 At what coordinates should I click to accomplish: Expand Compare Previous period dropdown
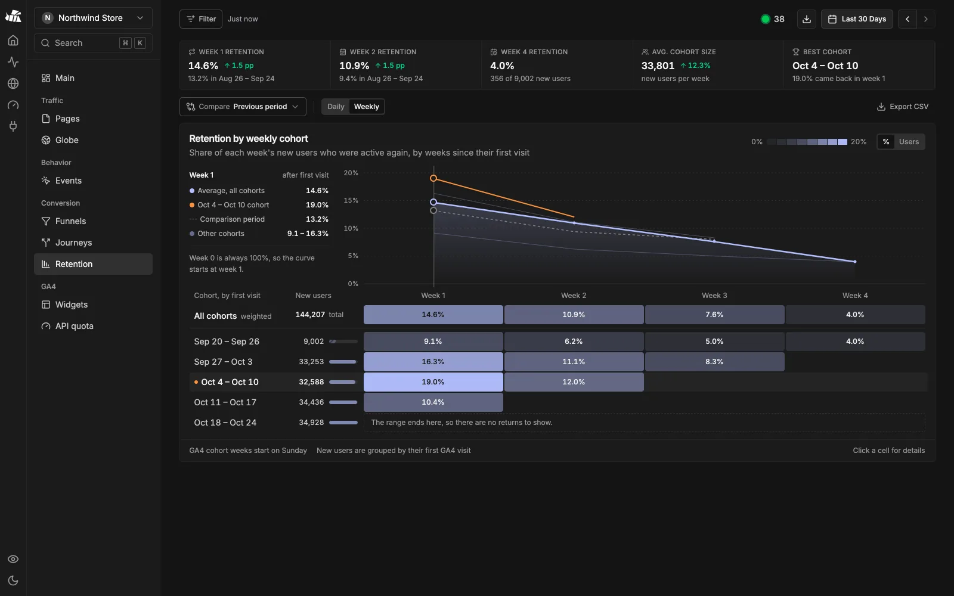point(243,107)
